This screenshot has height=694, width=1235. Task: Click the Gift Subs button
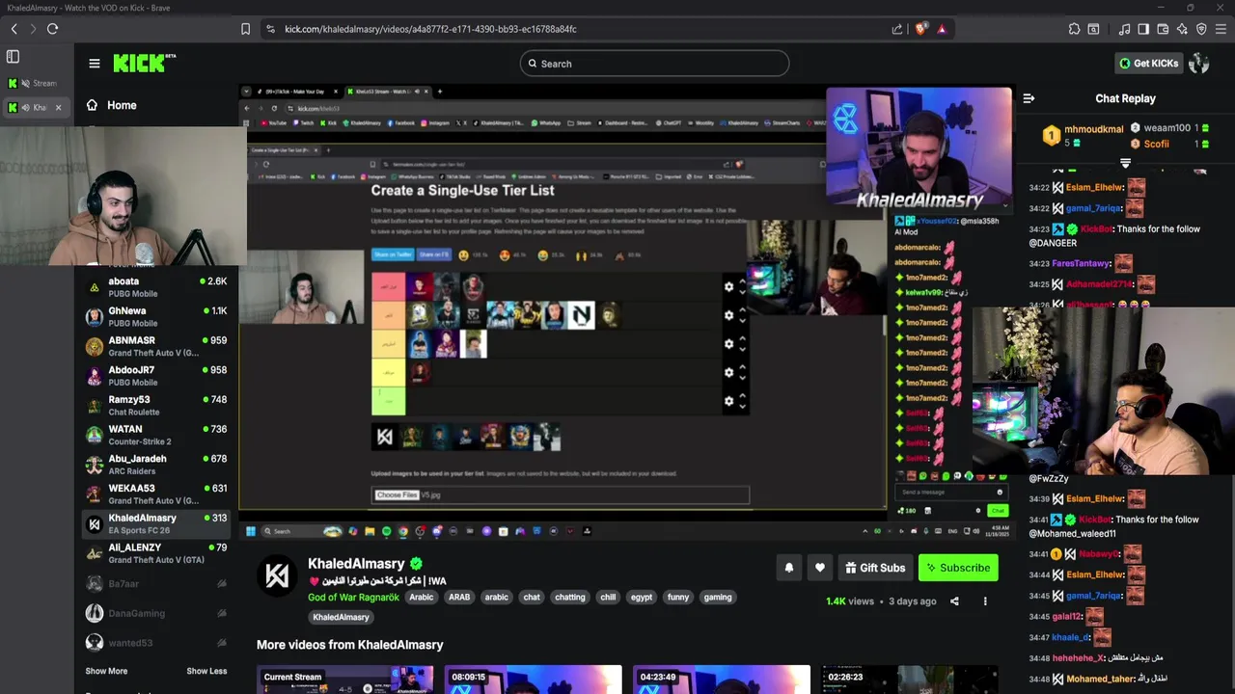(875, 568)
